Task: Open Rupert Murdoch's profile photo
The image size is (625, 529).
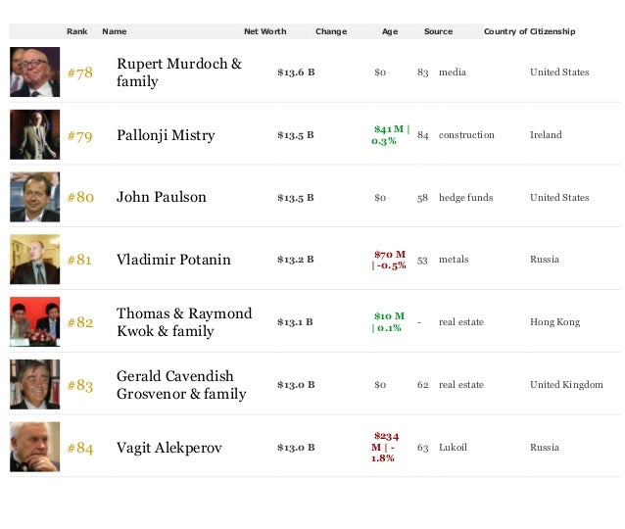Action: point(34,72)
